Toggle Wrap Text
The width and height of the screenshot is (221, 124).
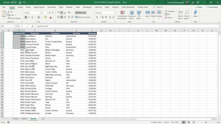point(81,13)
